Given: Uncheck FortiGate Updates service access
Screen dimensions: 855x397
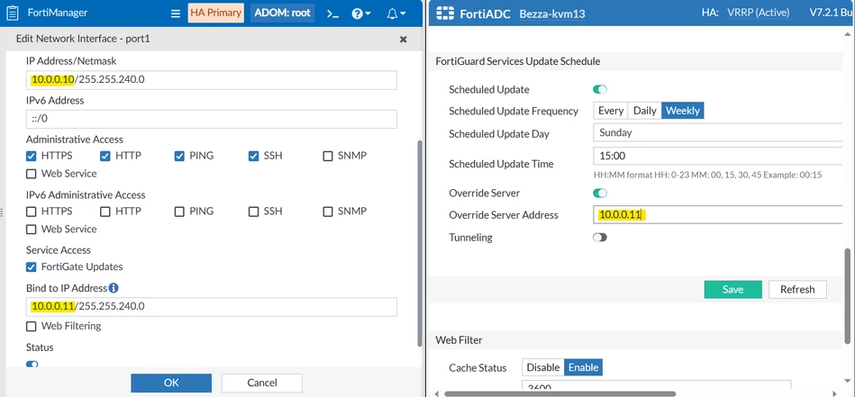Looking at the screenshot, I should (x=32, y=266).
